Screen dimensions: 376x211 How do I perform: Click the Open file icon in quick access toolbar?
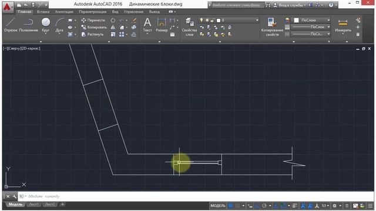[x=26, y=5]
